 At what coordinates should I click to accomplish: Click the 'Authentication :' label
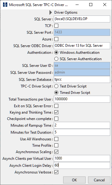40,53
